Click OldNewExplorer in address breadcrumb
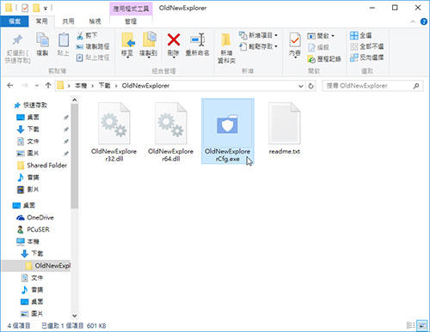 click(x=145, y=86)
